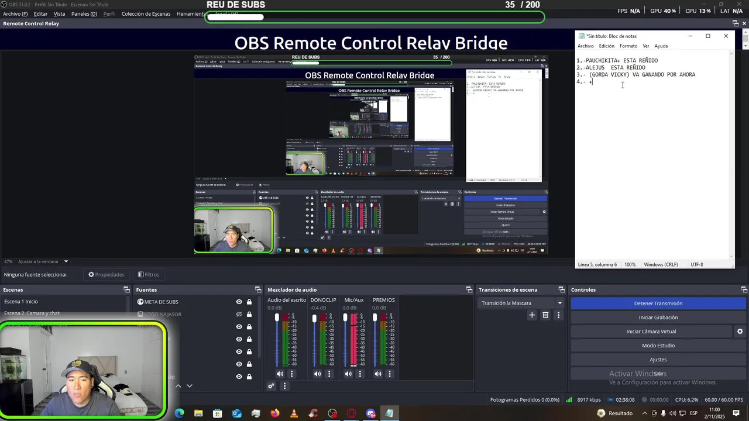Open Ajustes in Controles panel
Image resolution: width=749 pixels, height=421 pixels.
[x=658, y=360]
